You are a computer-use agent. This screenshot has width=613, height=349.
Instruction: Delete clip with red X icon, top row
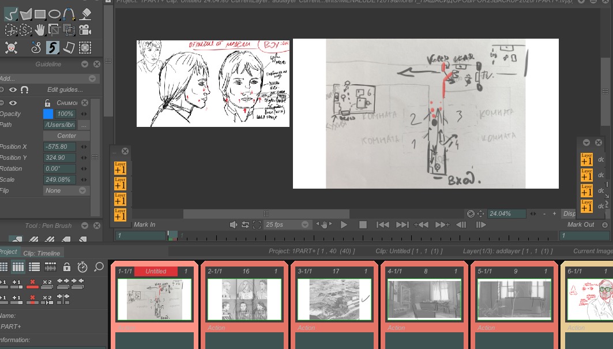pyautogui.click(x=32, y=284)
